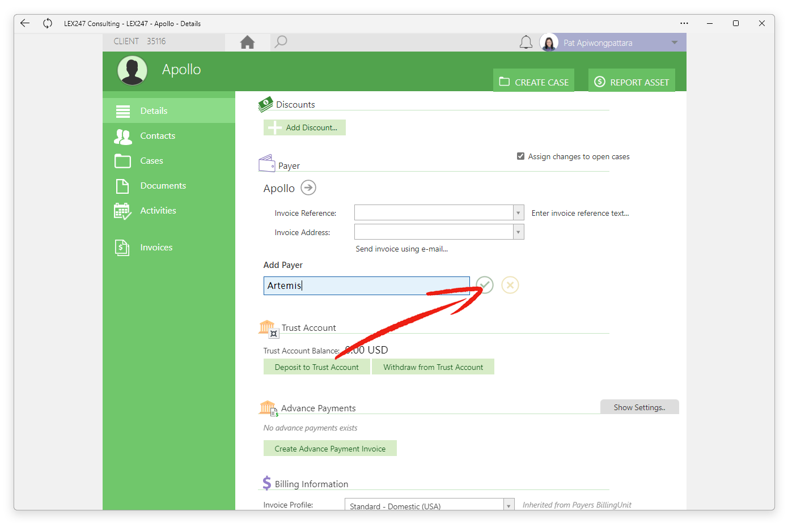Click the Invoice Reference input box
This screenshot has width=788, height=524.
click(434, 213)
